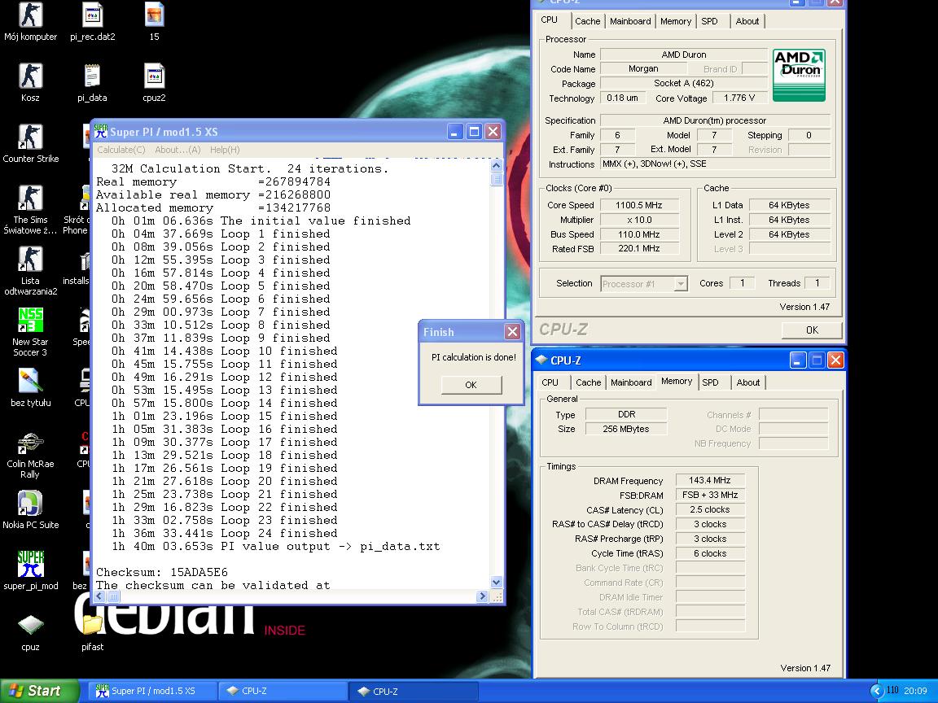Switch to Super PI taskbar button
Image resolution: width=938 pixels, height=703 pixels.
point(152,691)
